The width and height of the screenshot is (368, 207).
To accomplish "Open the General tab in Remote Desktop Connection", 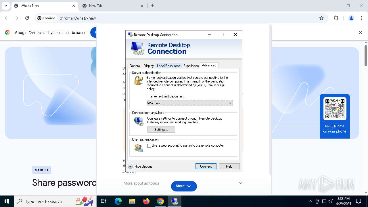I will (x=135, y=66).
